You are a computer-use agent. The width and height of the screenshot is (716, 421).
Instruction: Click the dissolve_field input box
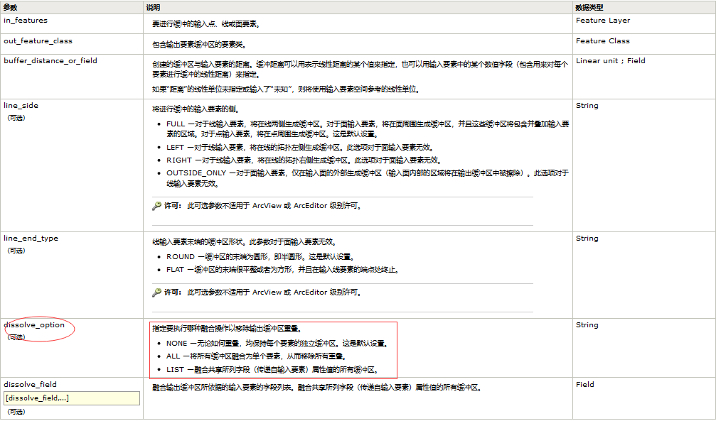click(71, 398)
